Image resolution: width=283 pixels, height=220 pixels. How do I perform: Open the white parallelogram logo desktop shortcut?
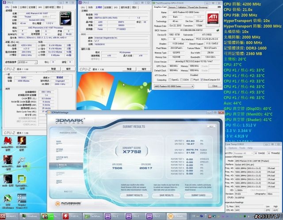click(x=22, y=160)
